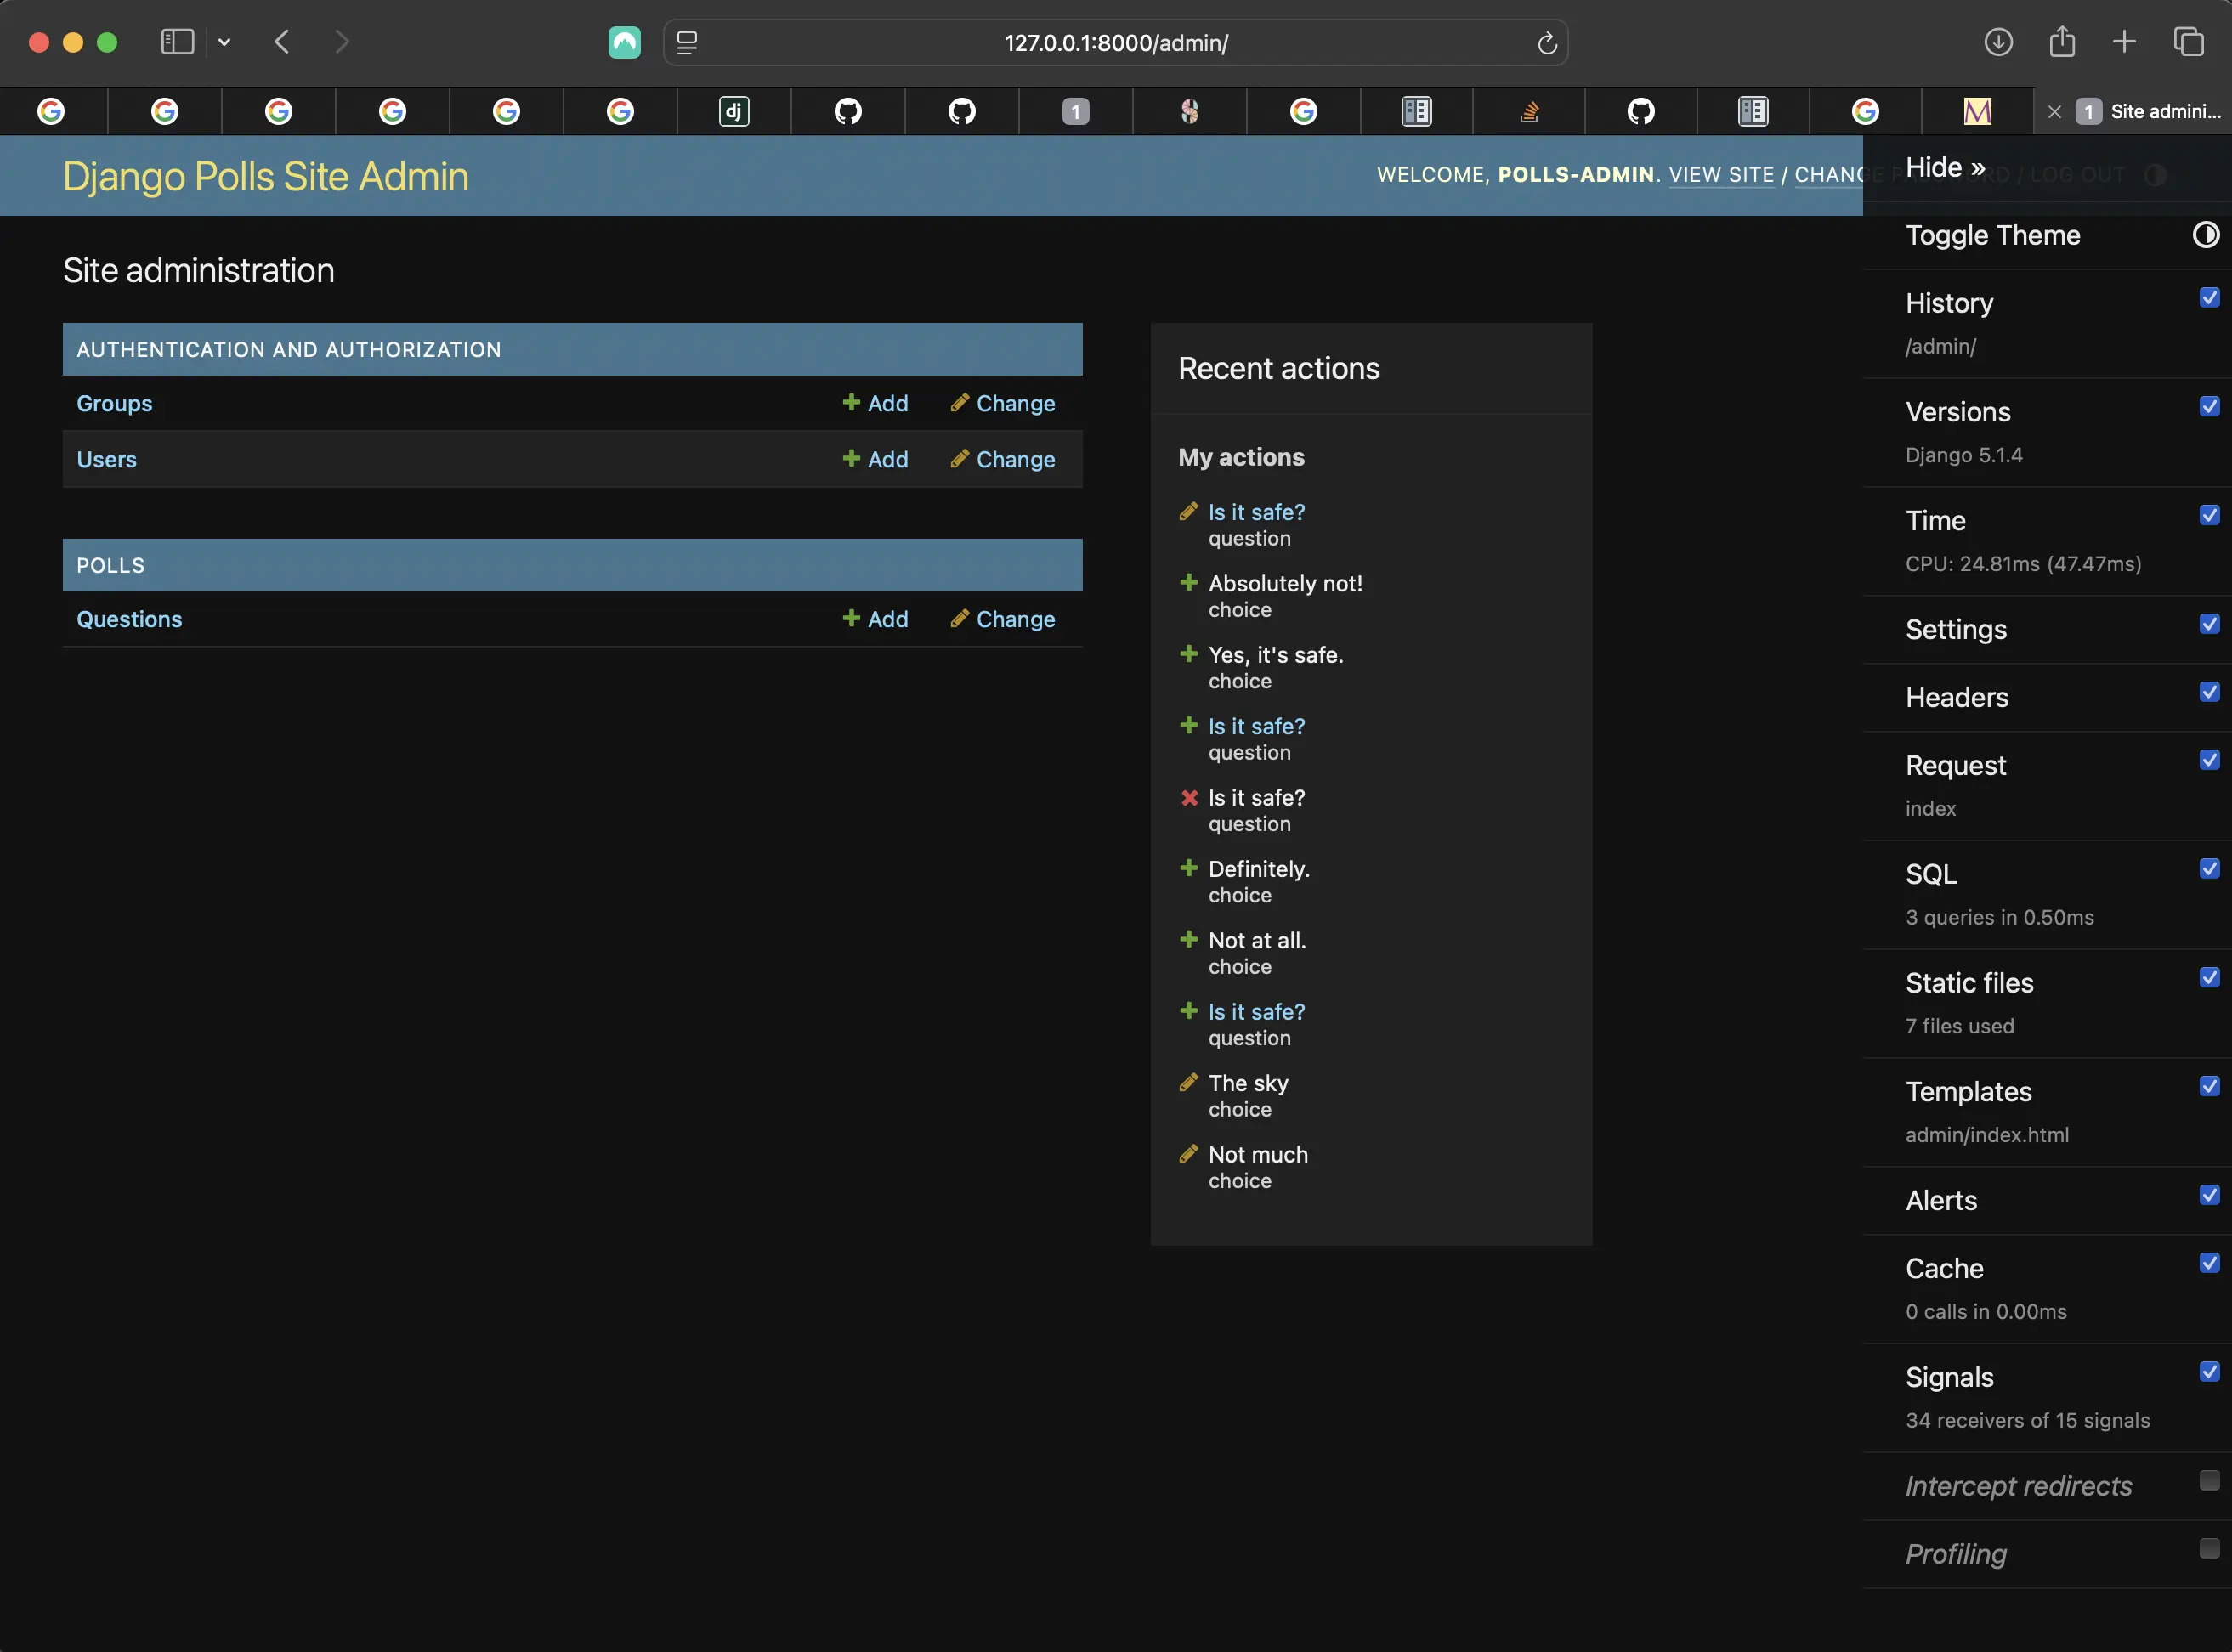Image resolution: width=2232 pixels, height=1652 pixels.
Task: Uncheck the Cache panel checkbox
Action: 2209,1263
